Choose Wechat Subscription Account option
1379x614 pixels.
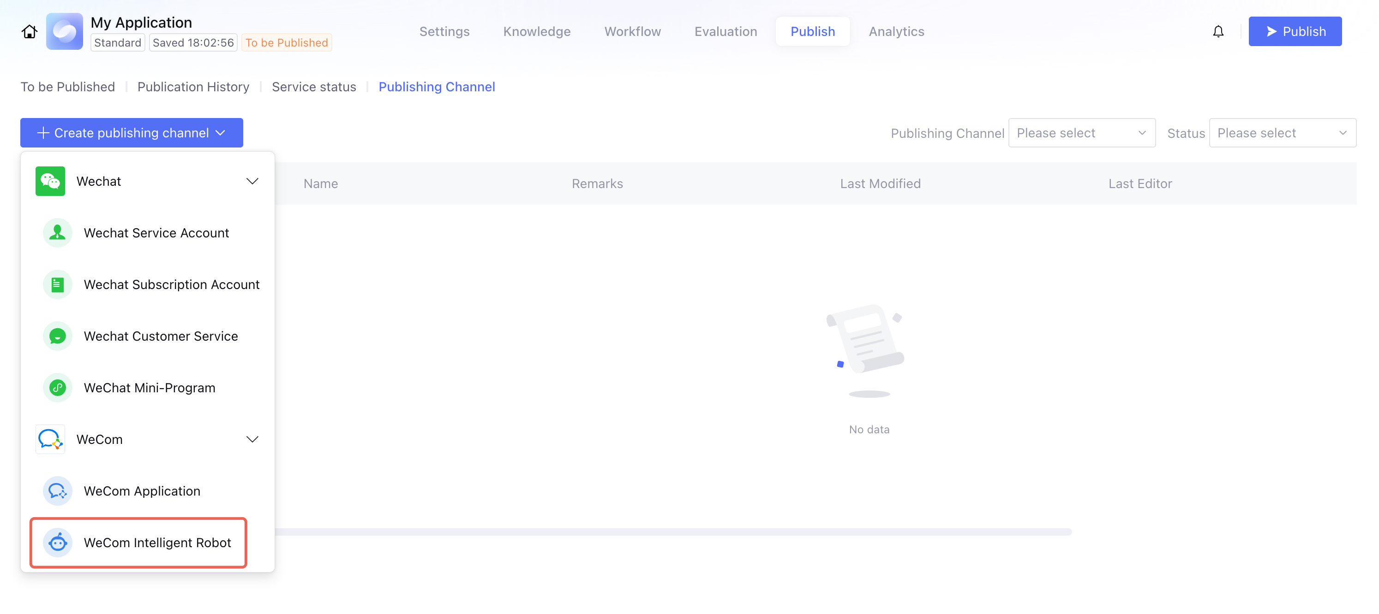(x=171, y=284)
